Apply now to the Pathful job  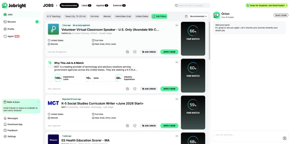click(x=169, y=52)
